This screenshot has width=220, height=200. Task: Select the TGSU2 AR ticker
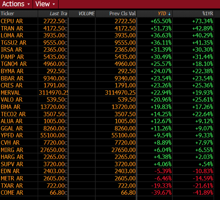click(x=13, y=43)
